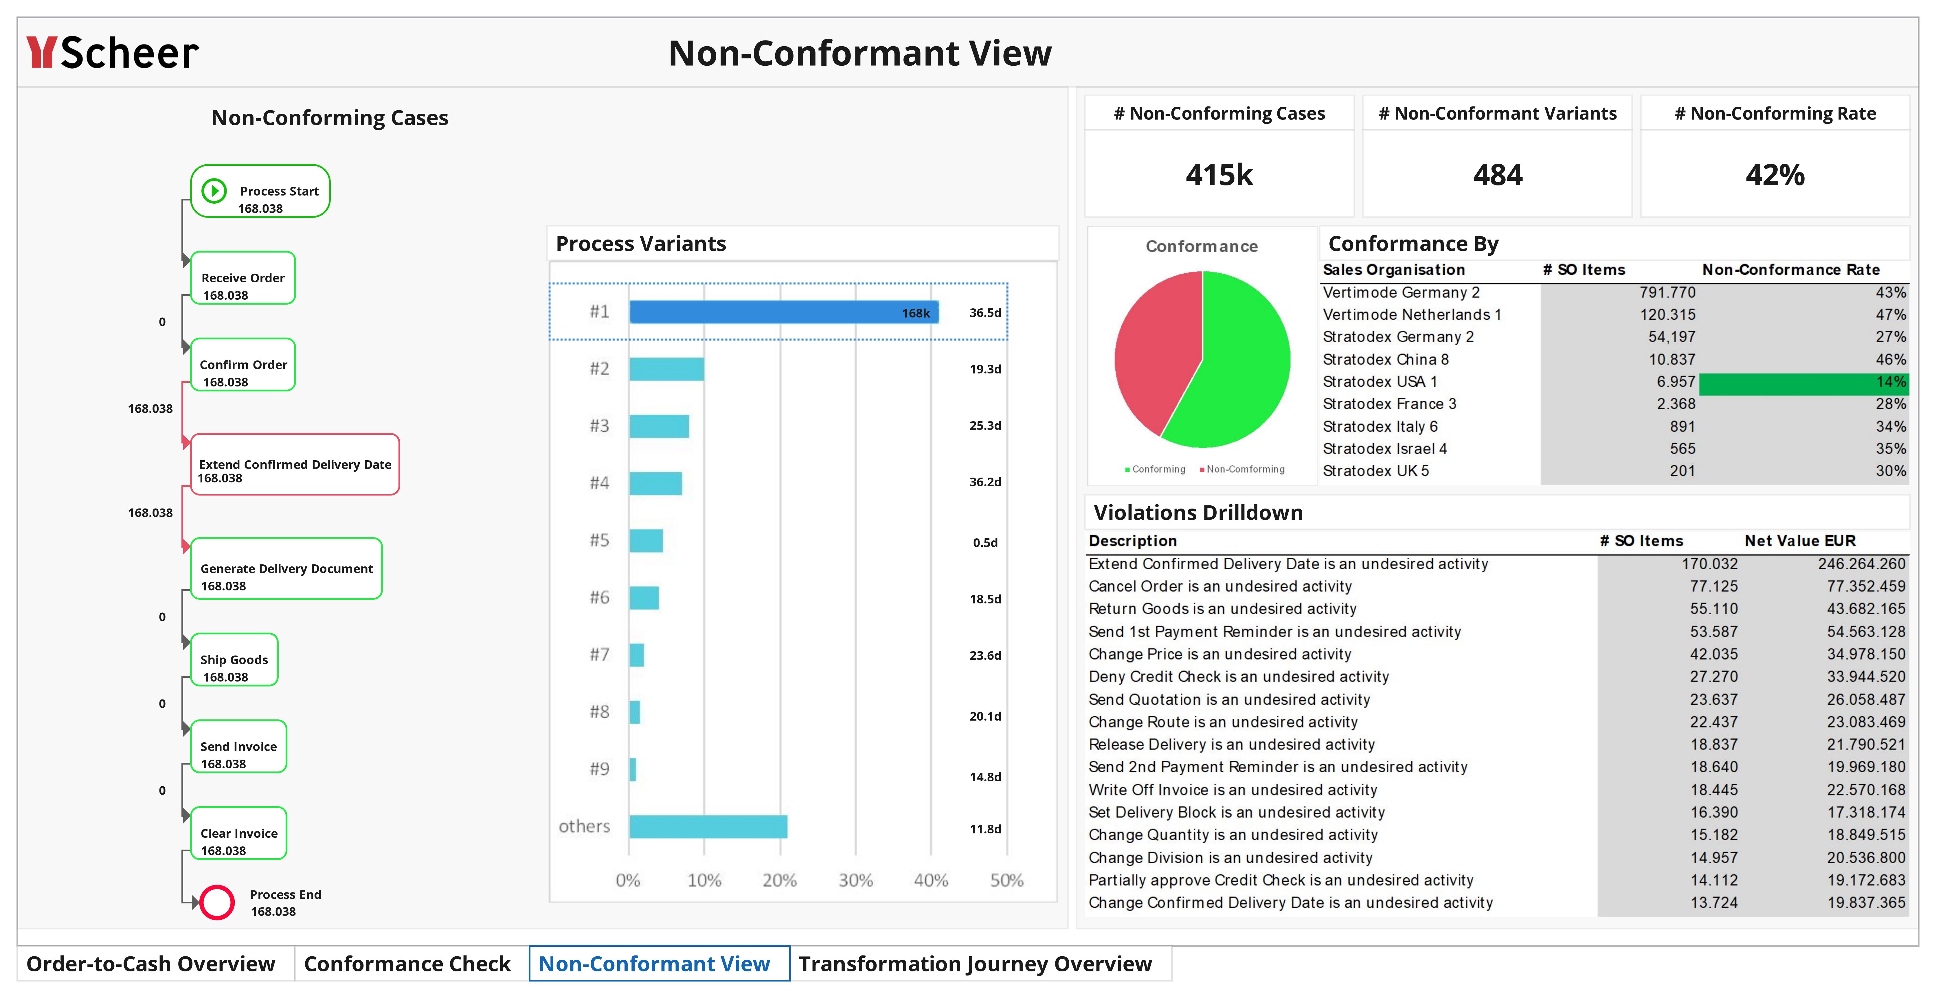Image resolution: width=1936 pixels, height=998 pixels.
Task: Select the variant #5 bar
Action: coord(646,540)
